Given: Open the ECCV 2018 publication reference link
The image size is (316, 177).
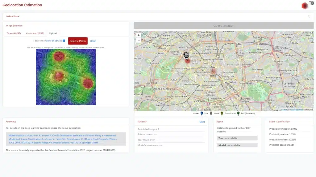Looking at the screenshot, I should [x=63, y=139].
